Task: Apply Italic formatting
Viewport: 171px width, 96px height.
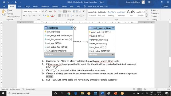Action: (x=27, y=15)
